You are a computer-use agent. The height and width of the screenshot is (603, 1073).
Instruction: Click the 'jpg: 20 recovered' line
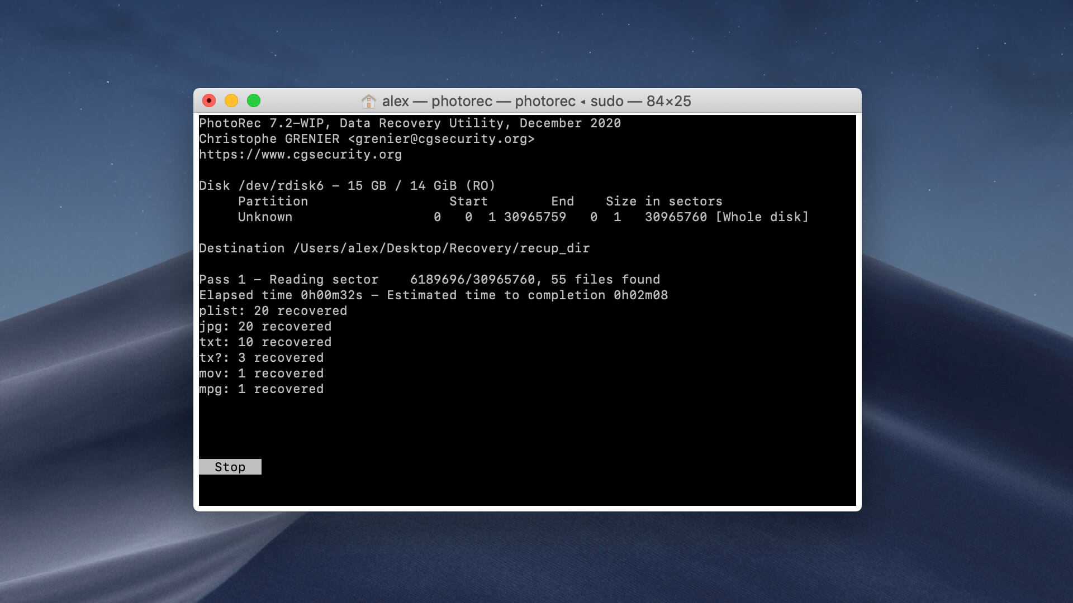265,327
